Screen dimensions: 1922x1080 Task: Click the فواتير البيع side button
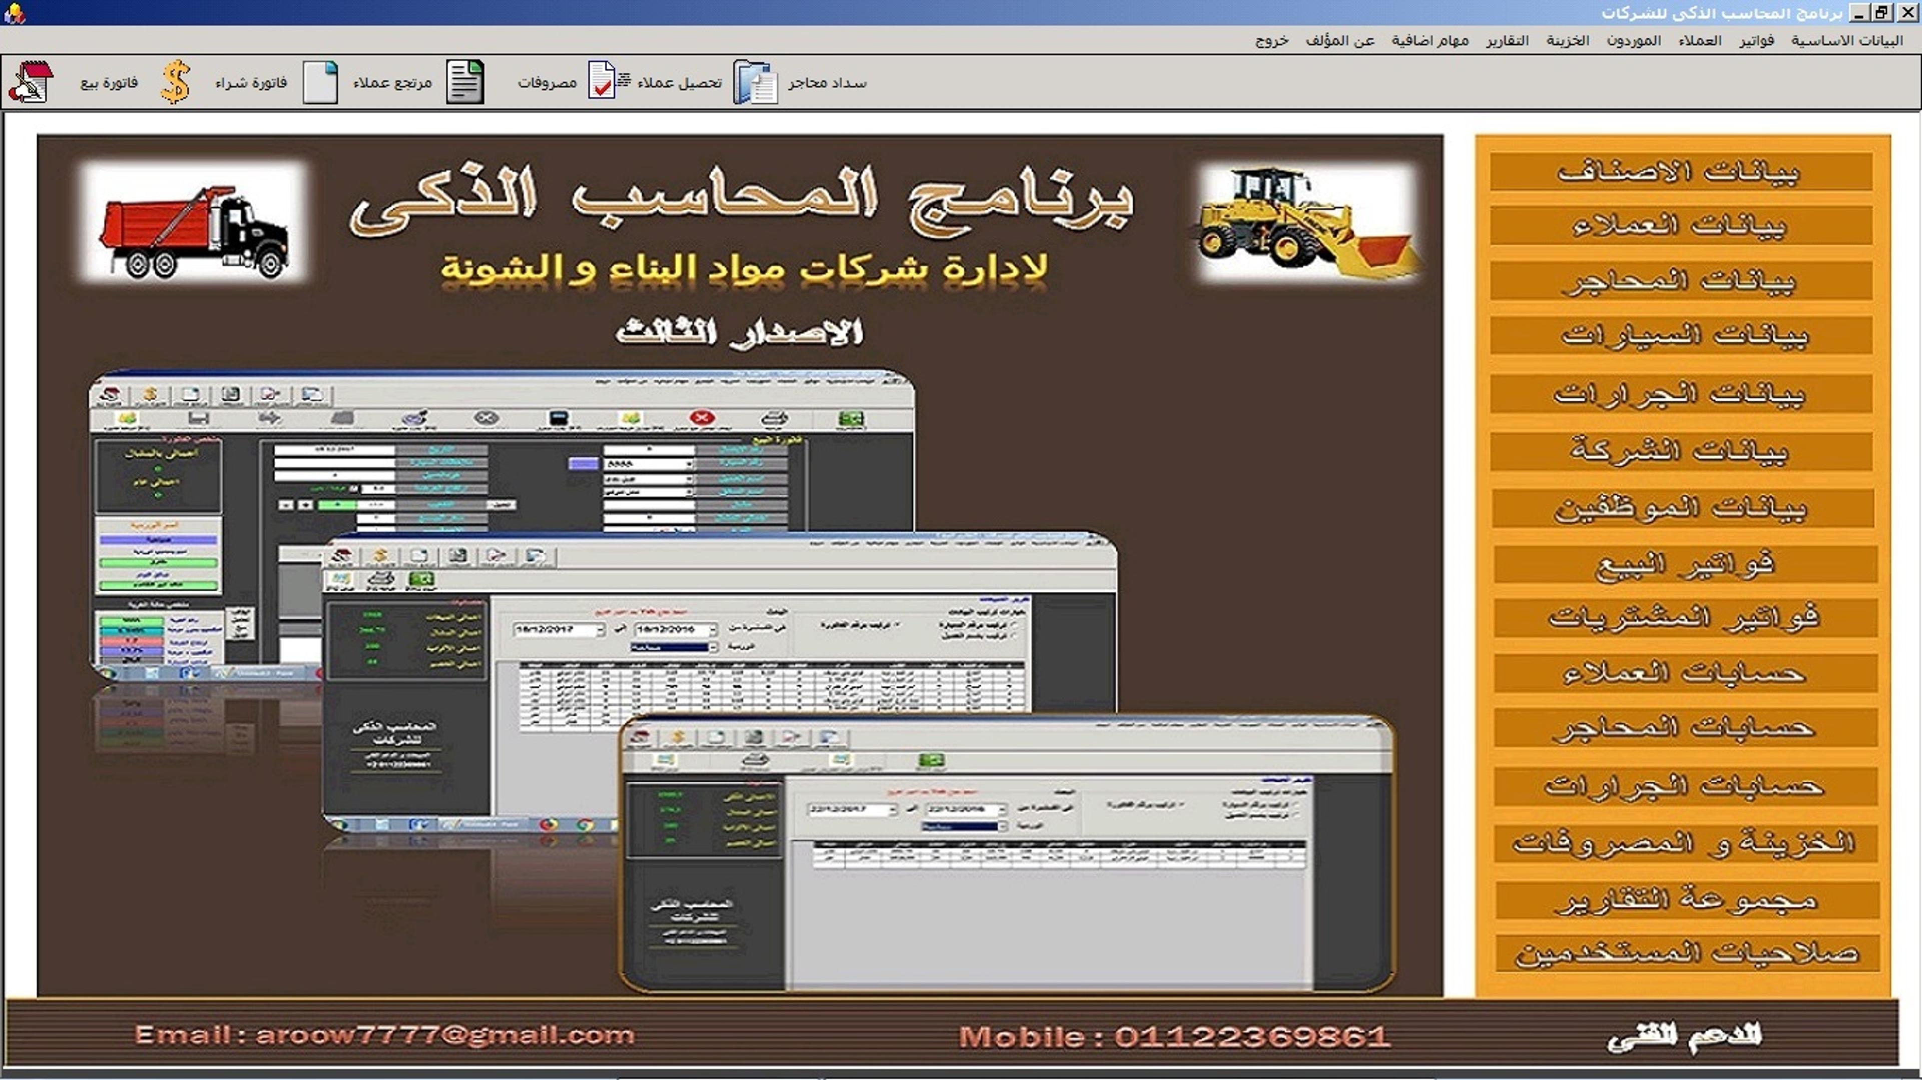1685,565
